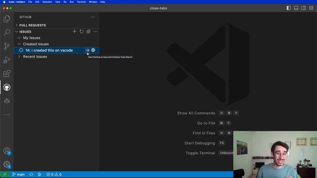
Task: Open the Run menu
Action: pyautogui.click(x=71, y=2)
